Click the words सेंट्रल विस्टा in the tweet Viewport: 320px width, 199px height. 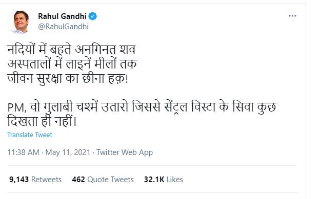click(x=190, y=107)
